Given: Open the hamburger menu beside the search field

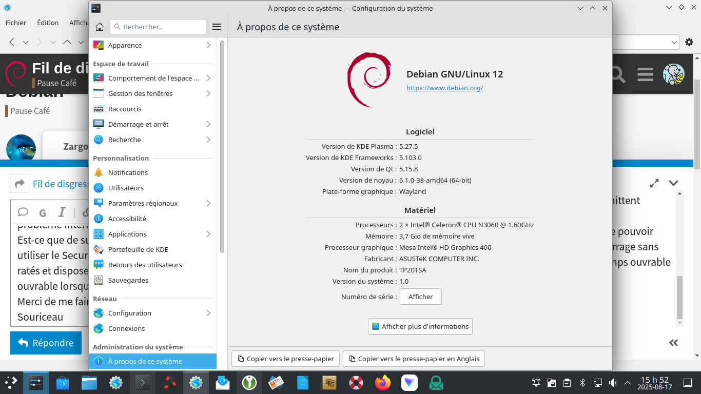Looking at the screenshot, I should (x=217, y=27).
